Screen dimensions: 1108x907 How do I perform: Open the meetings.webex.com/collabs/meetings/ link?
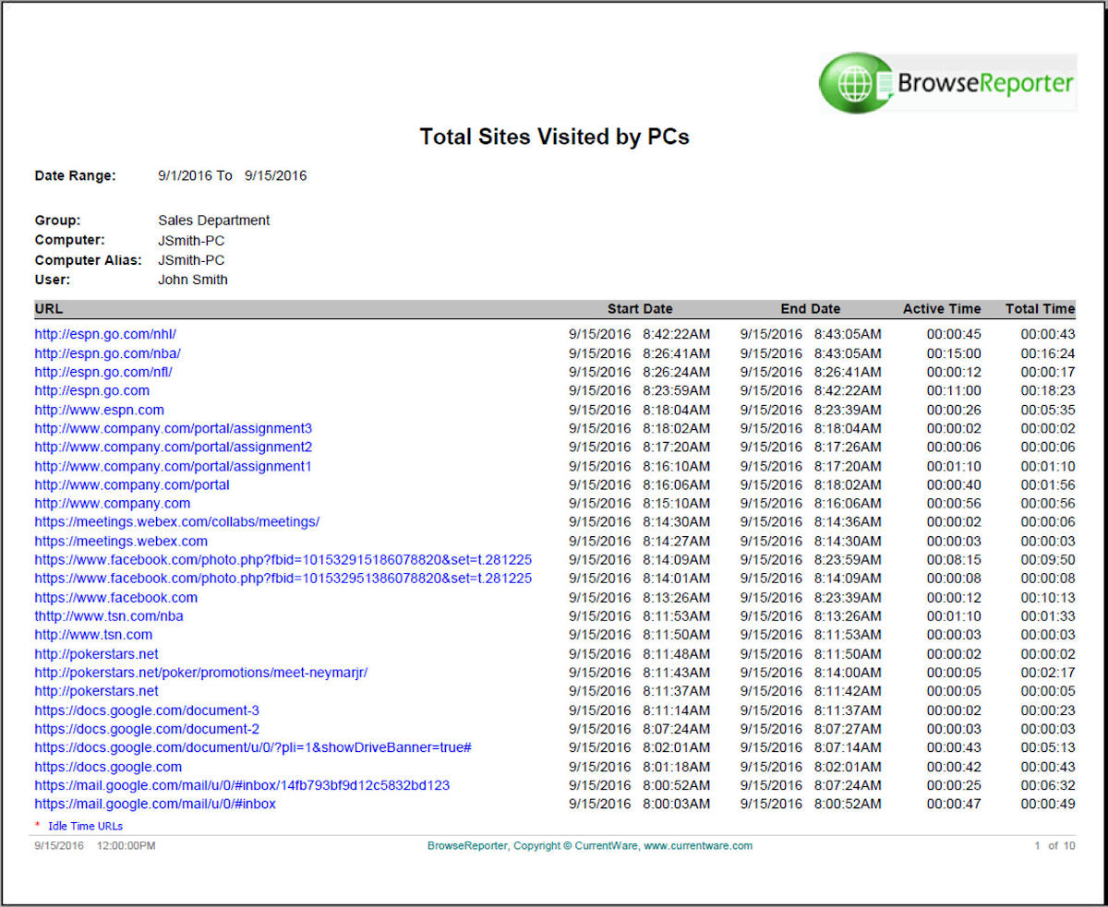pyautogui.click(x=176, y=521)
